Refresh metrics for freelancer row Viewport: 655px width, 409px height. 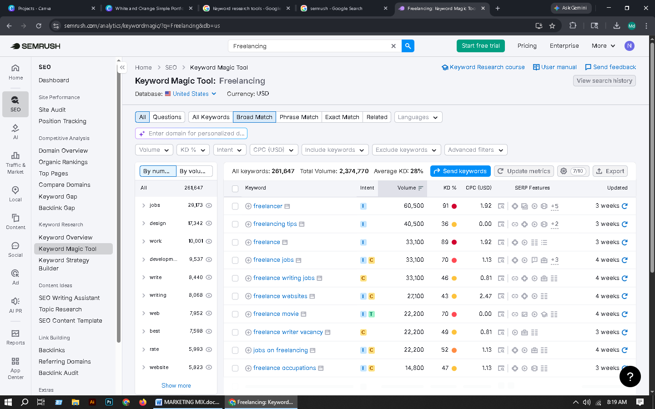625,206
